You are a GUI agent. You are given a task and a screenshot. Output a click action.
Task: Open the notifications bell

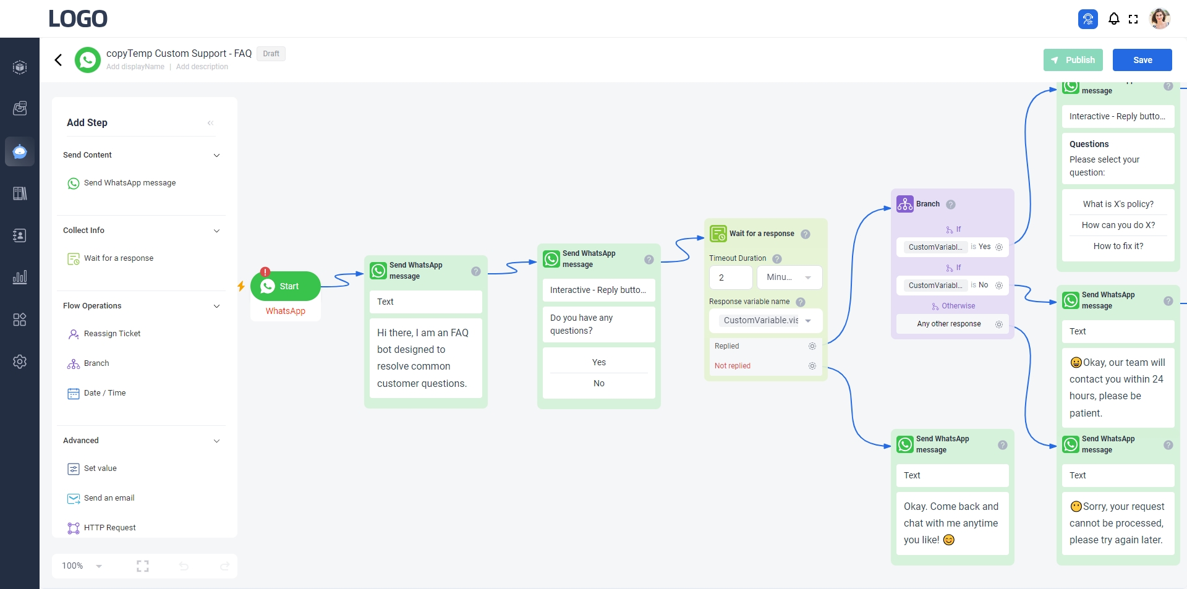(1113, 19)
